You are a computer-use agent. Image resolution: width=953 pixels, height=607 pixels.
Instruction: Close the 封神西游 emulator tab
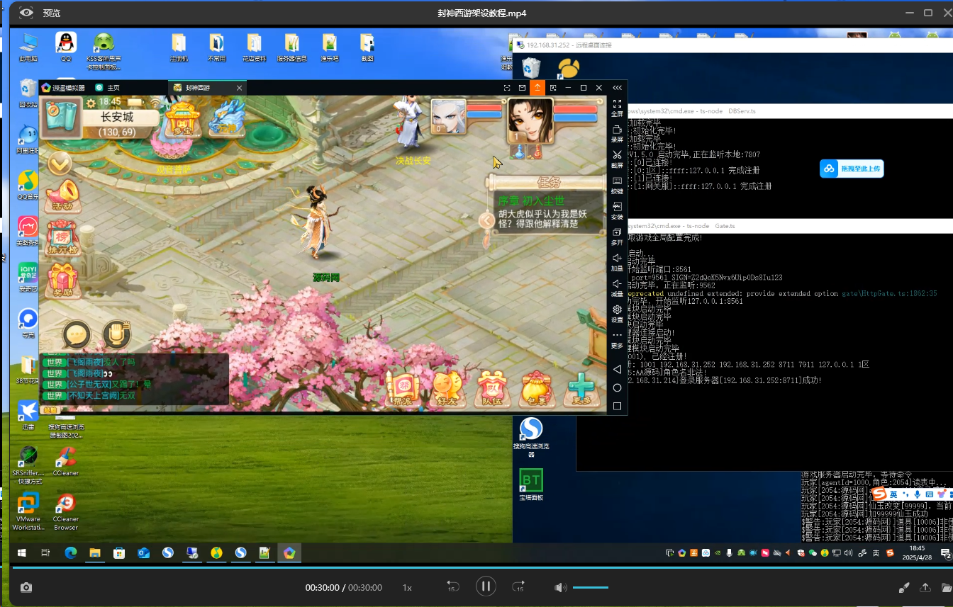[240, 88]
